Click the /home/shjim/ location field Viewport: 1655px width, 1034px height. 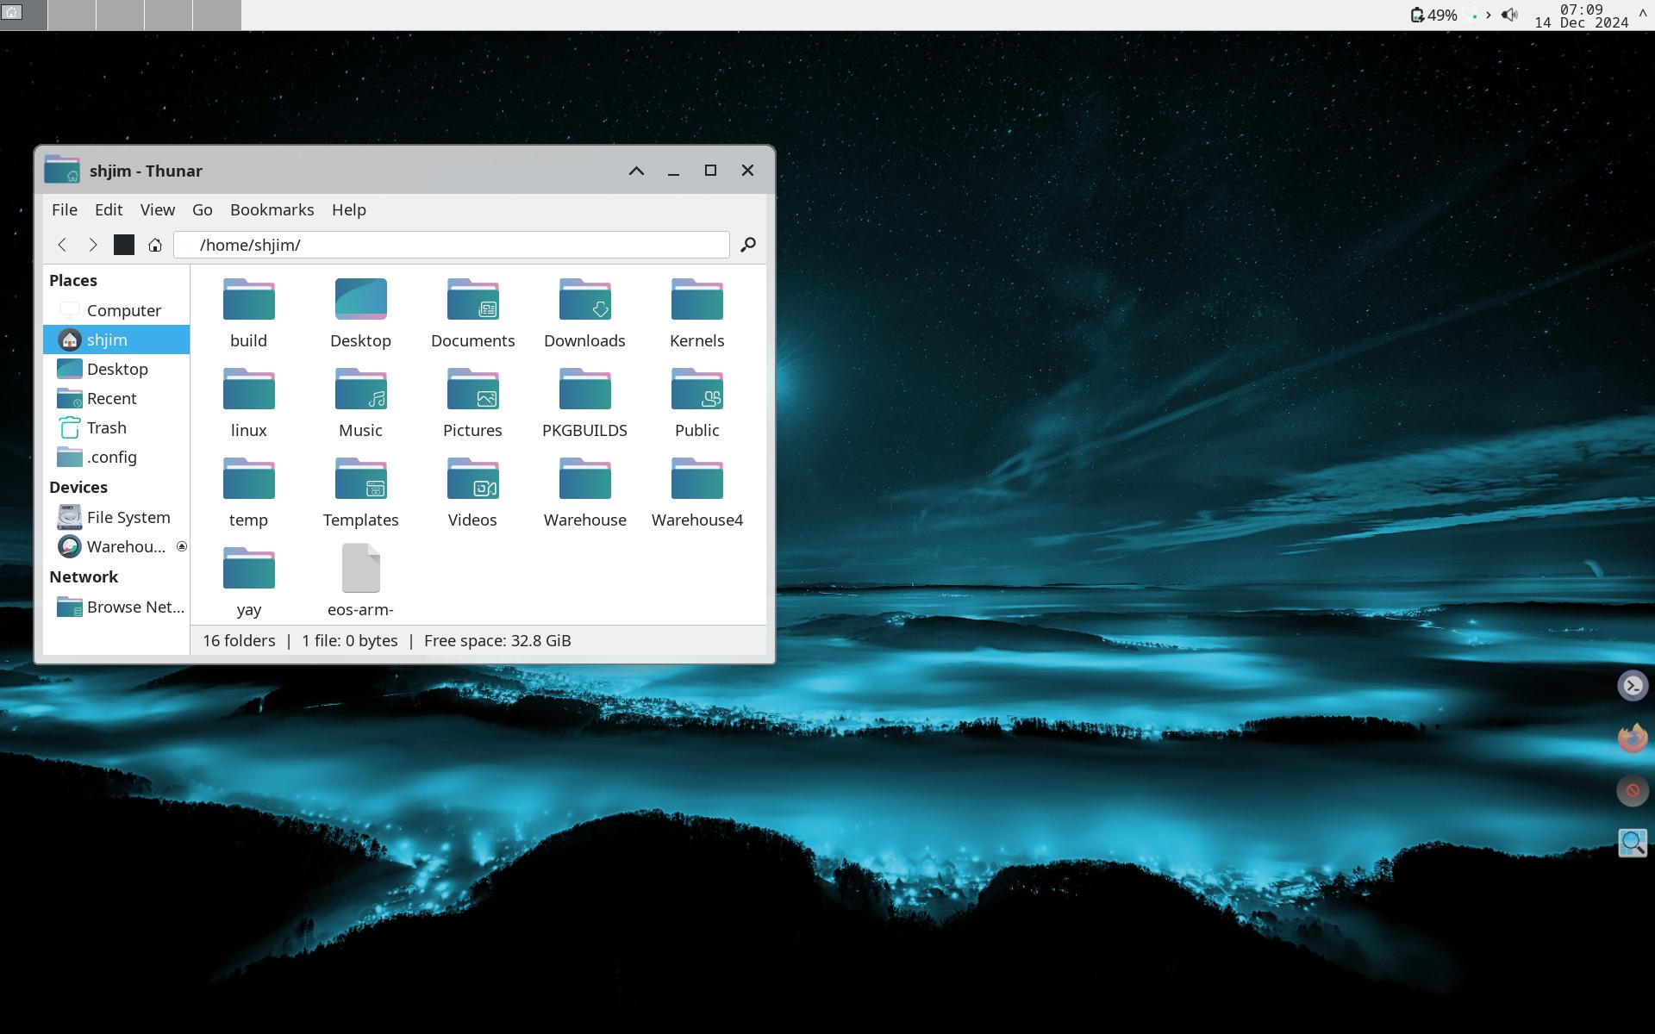click(452, 245)
